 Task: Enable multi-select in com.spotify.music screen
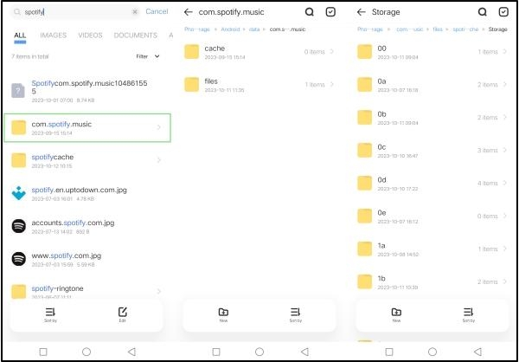(x=330, y=12)
